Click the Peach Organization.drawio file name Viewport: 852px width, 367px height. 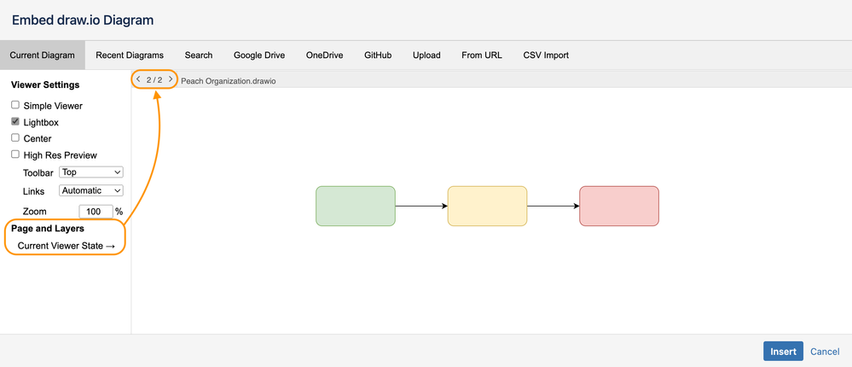[229, 81]
